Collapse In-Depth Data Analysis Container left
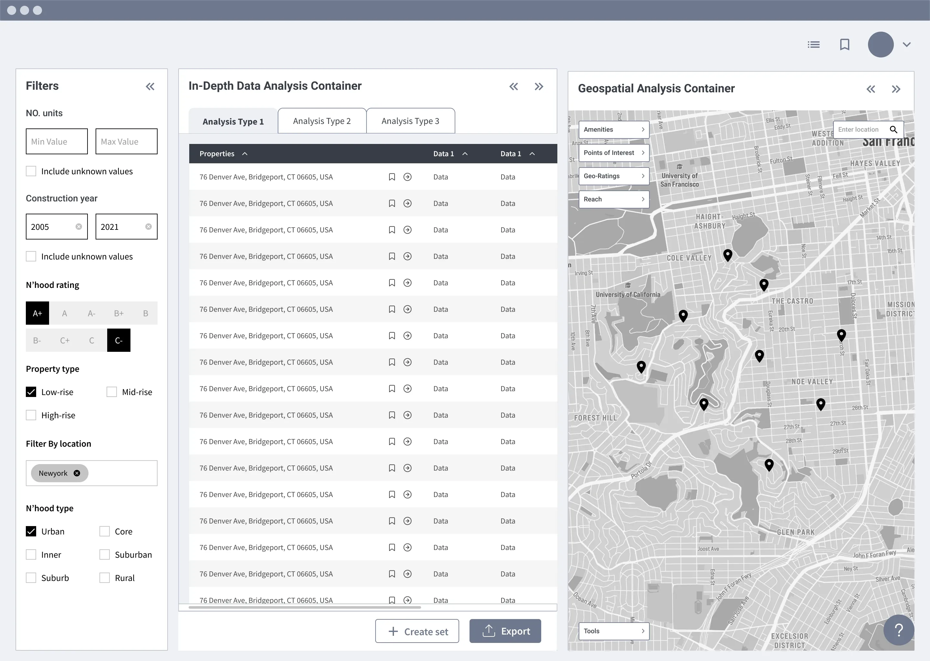This screenshot has height=661, width=930. (513, 86)
